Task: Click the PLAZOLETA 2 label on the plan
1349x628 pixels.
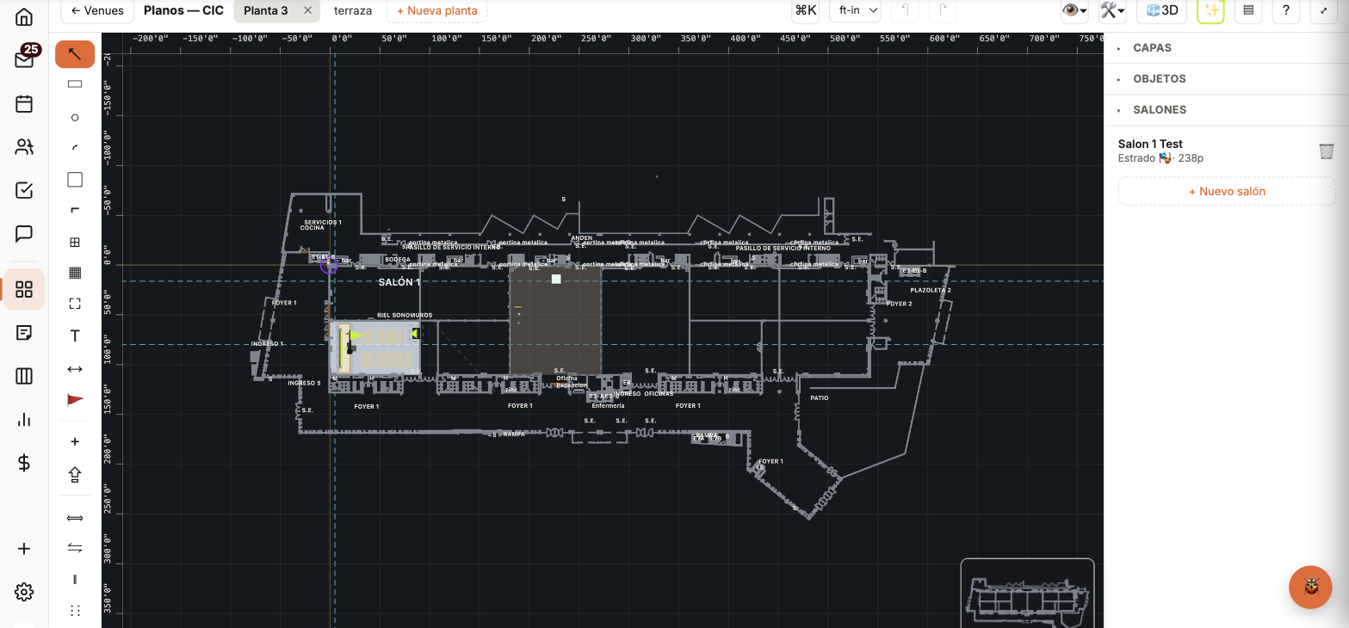Action: point(931,290)
